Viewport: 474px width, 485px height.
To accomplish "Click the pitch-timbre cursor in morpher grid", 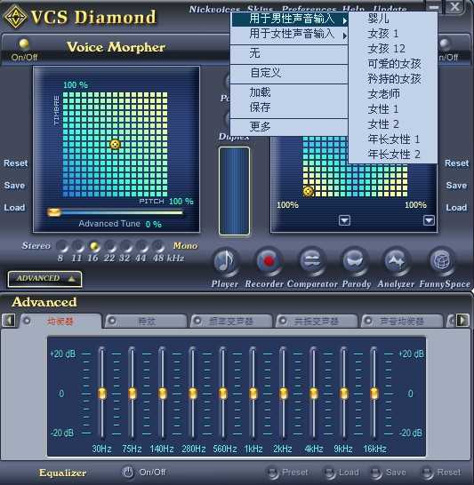I will tap(116, 144).
